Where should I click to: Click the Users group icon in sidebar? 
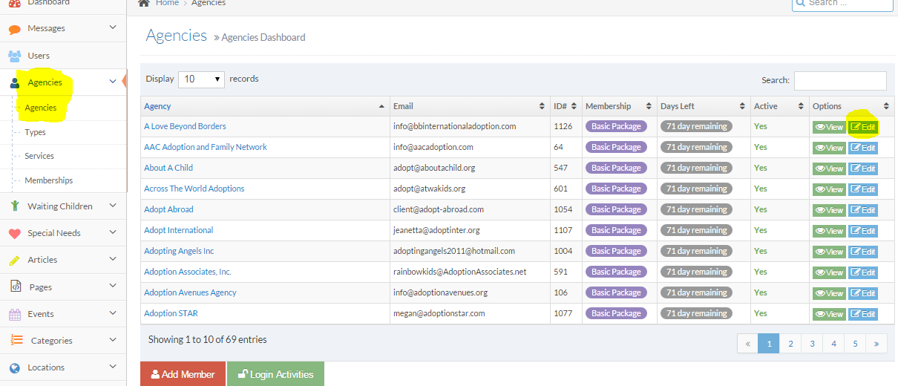[15, 56]
